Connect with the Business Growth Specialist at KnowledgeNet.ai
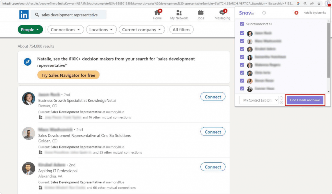Viewport: 332px width, 194px height. [x=213, y=97]
